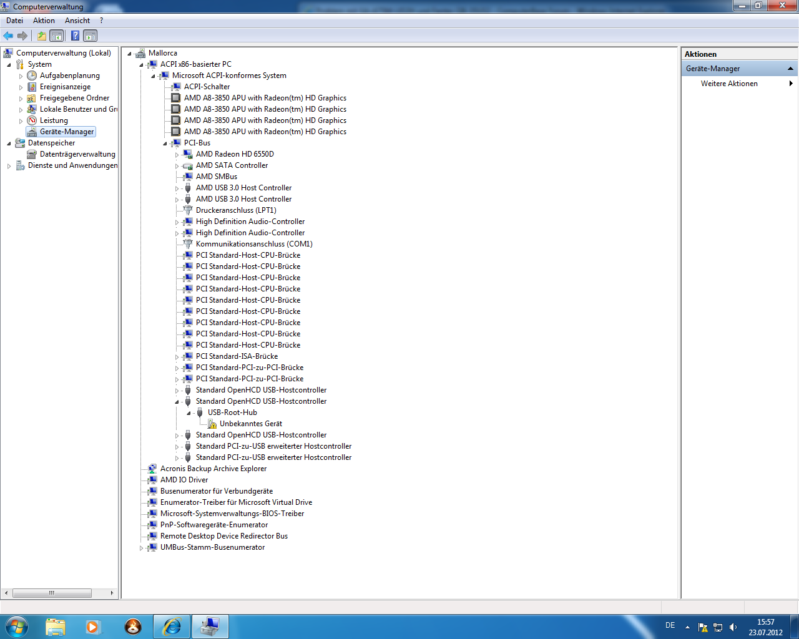Screen dimensions: 799x639
Task: Select AMD IO Driver entry
Action: pyautogui.click(x=184, y=480)
